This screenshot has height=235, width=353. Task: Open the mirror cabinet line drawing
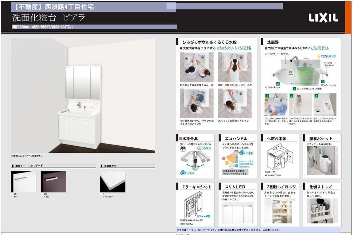(194, 205)
